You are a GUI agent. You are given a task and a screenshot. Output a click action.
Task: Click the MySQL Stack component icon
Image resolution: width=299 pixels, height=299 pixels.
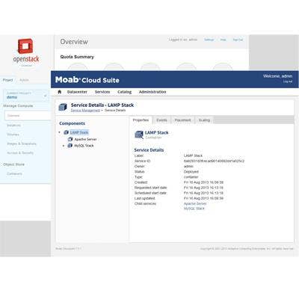coord(70,146)
